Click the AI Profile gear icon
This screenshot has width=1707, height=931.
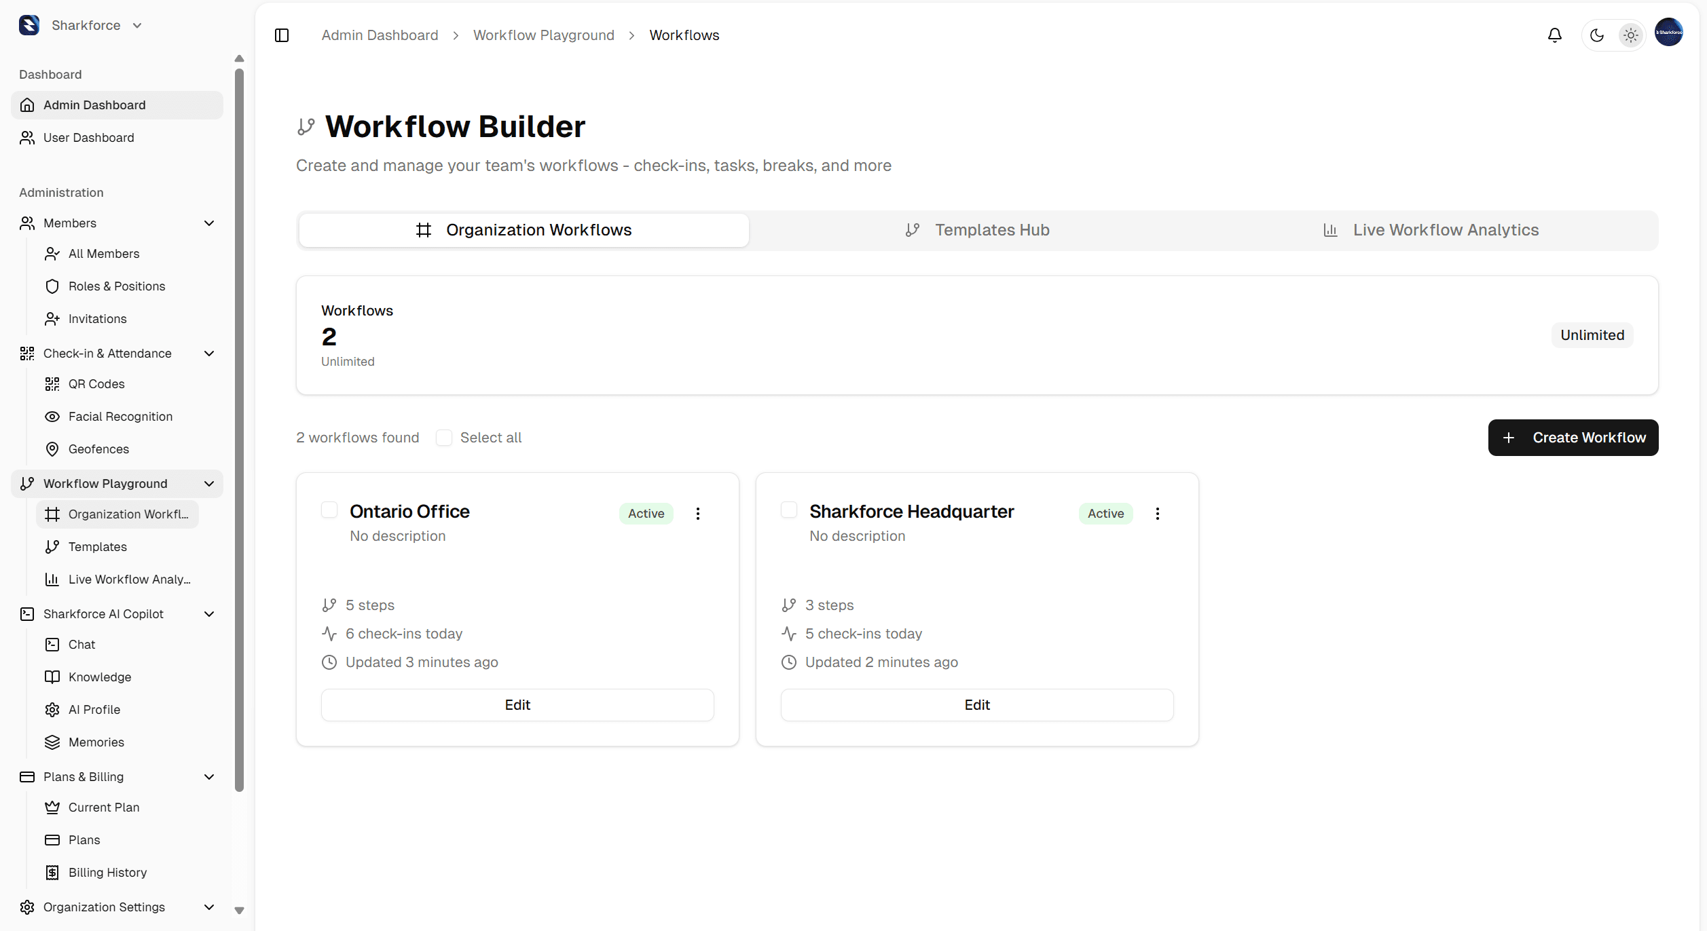point(52,710)
